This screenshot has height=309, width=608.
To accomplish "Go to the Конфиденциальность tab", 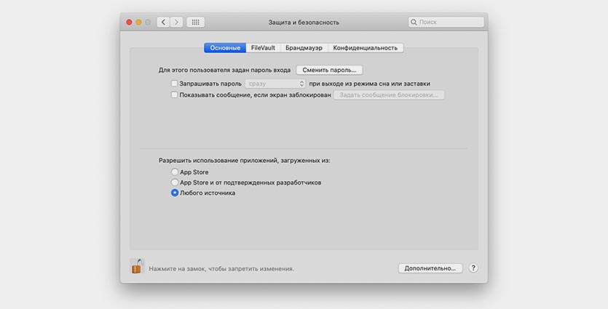I will coord(366,48).
